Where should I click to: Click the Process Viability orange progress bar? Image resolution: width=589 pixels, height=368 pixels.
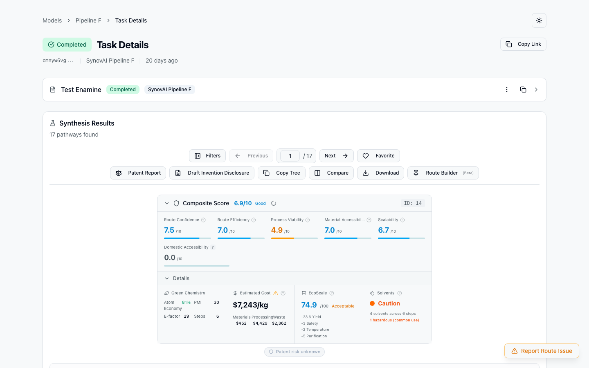coord(294,238)
